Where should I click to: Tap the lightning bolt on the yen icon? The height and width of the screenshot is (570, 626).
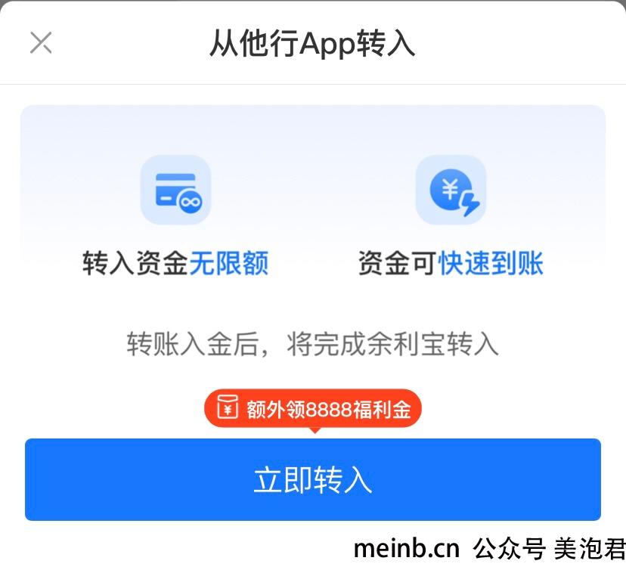pyautogui.click(x=470, y=203)
